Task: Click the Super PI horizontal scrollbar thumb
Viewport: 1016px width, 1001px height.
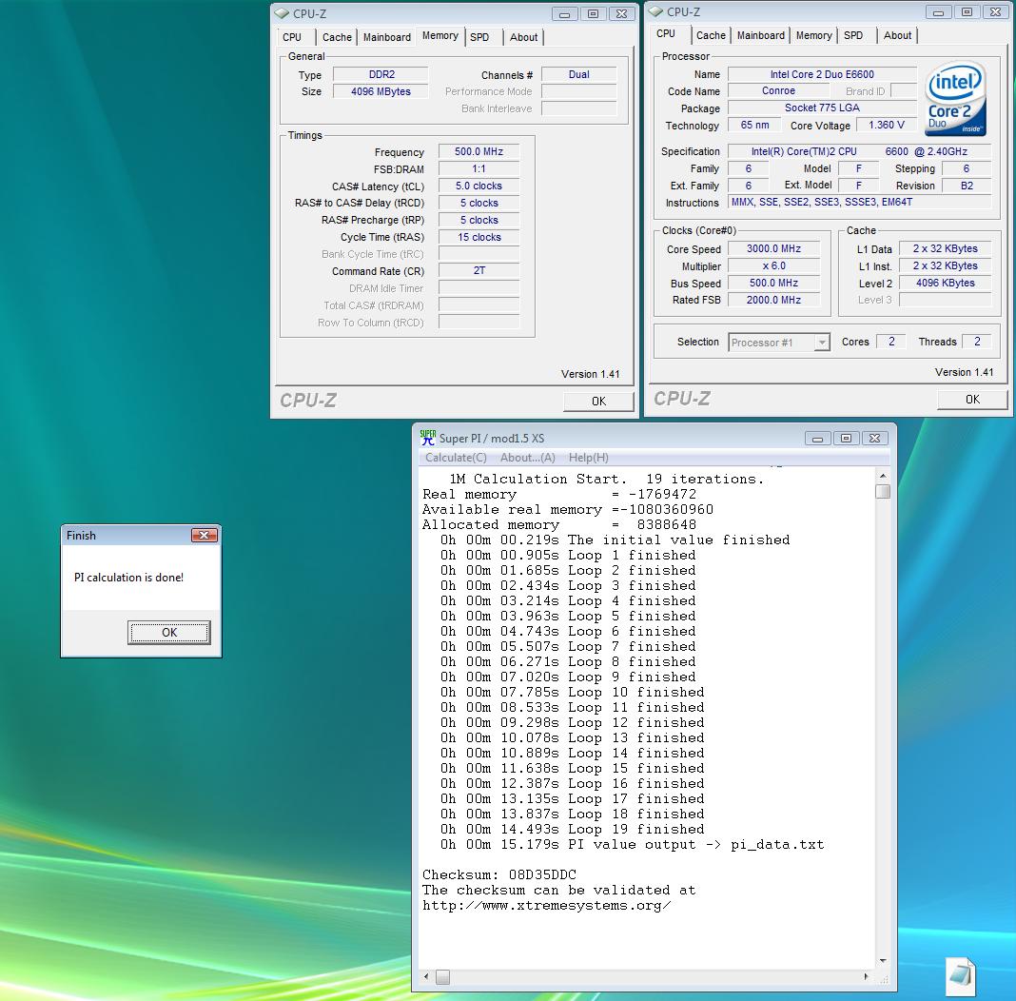Action: click(x=442, y=976)
